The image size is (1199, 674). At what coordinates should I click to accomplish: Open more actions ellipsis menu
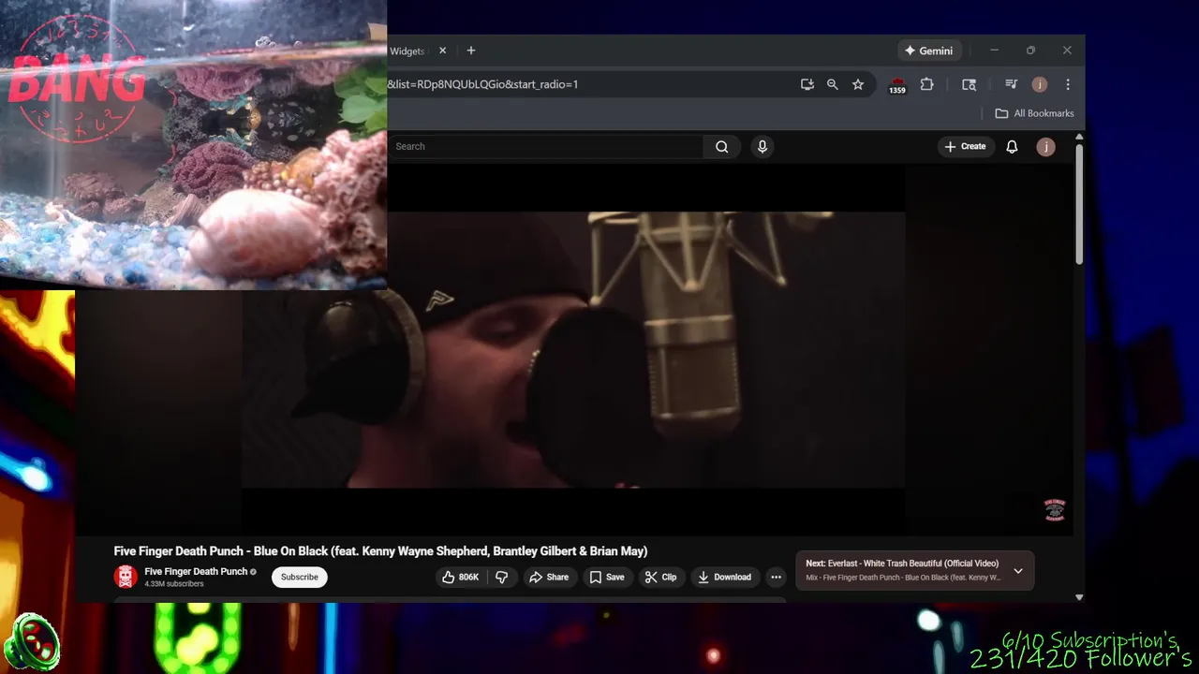(x=776, y=577)
